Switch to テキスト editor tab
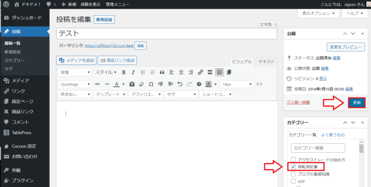Image resolution: width=371 pixels, height=187 pixels. tap(266, 62)
